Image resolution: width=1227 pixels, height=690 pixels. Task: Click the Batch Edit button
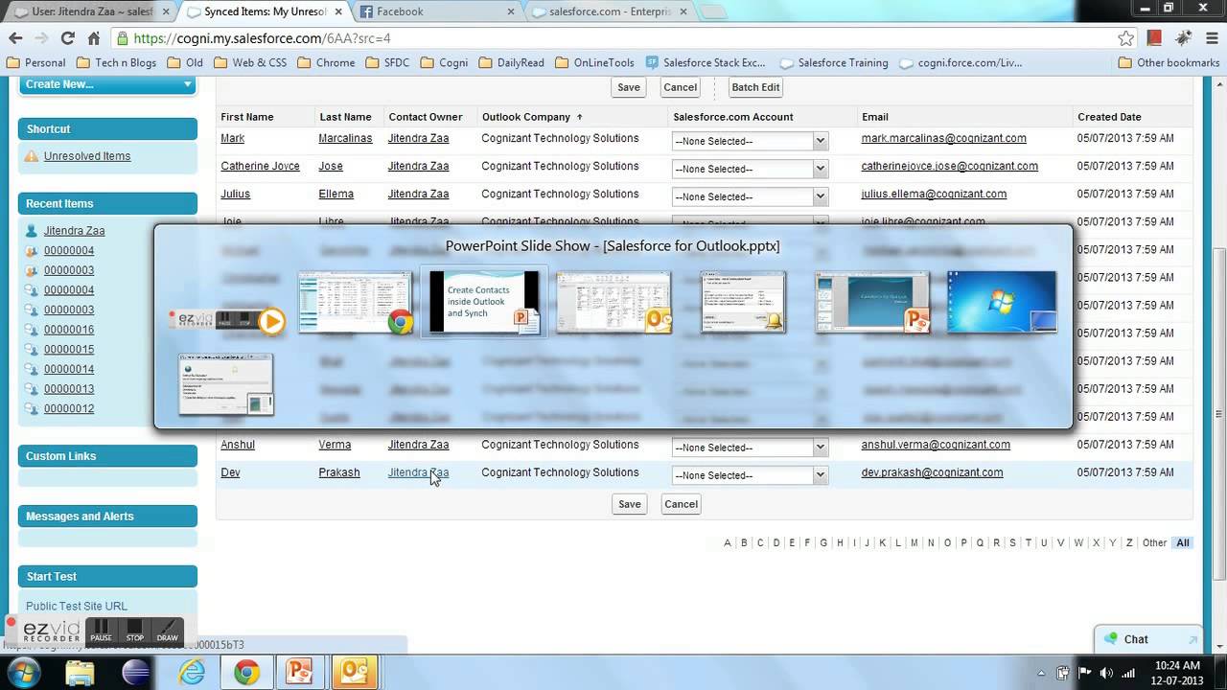(x=755, y=87)
